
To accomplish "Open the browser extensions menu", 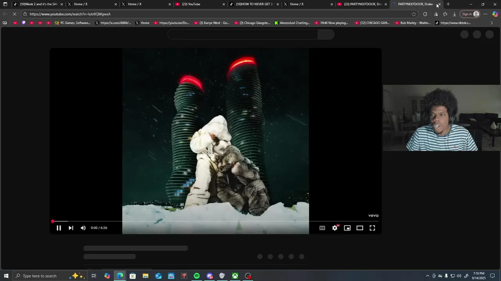I will [425, 14].
